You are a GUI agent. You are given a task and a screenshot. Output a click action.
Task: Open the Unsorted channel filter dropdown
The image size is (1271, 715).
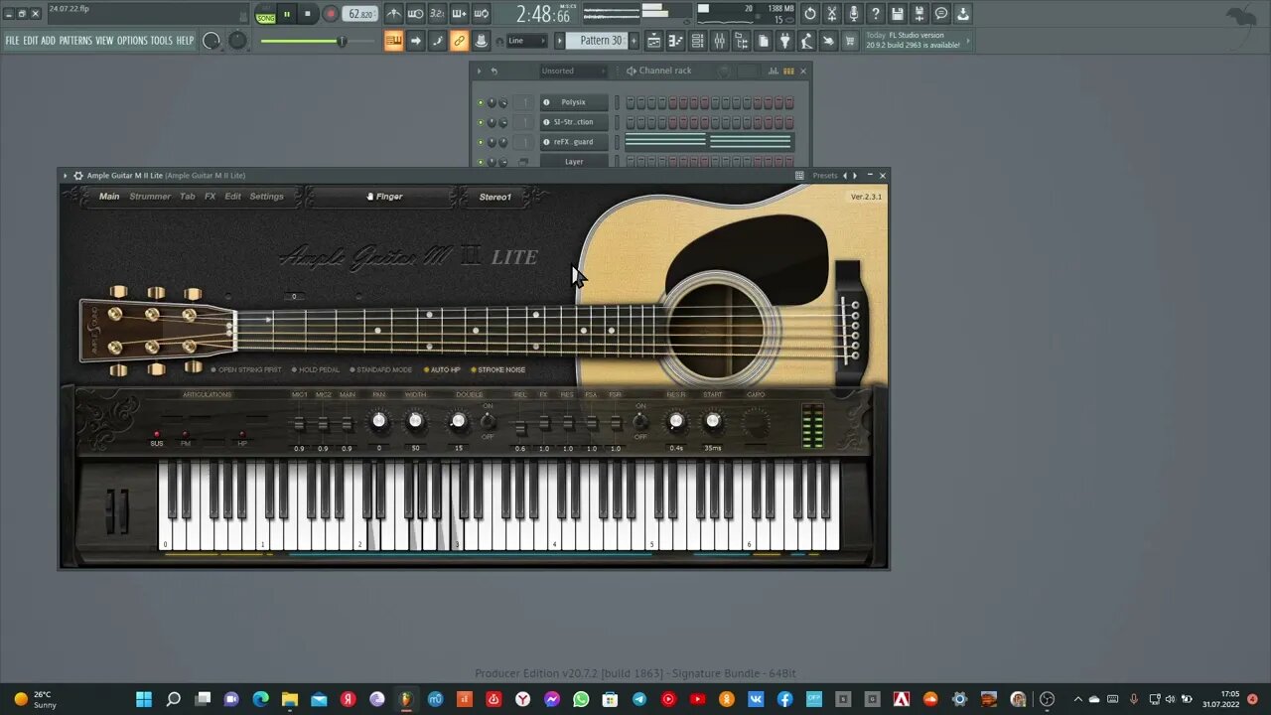(573, 71)
